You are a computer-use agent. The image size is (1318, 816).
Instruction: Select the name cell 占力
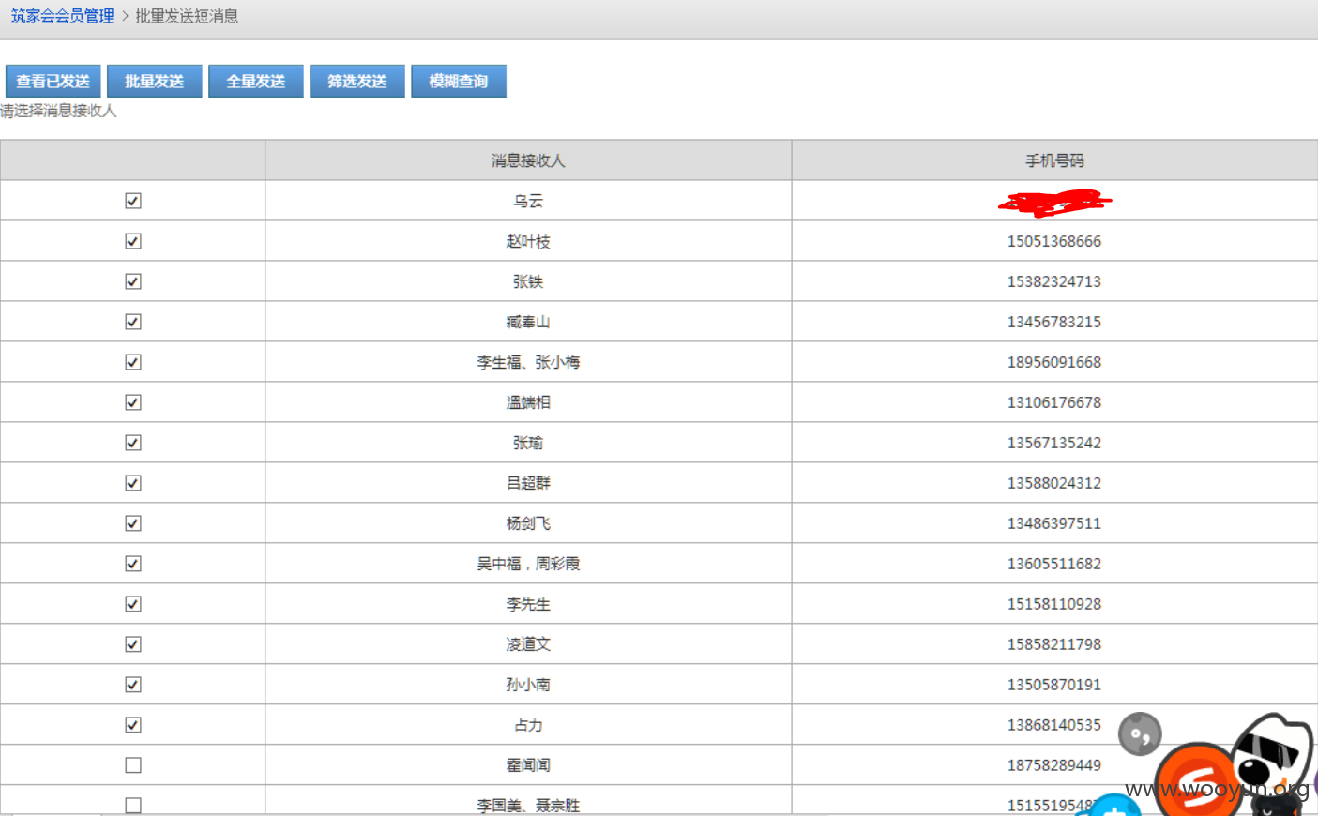point(528,725)
